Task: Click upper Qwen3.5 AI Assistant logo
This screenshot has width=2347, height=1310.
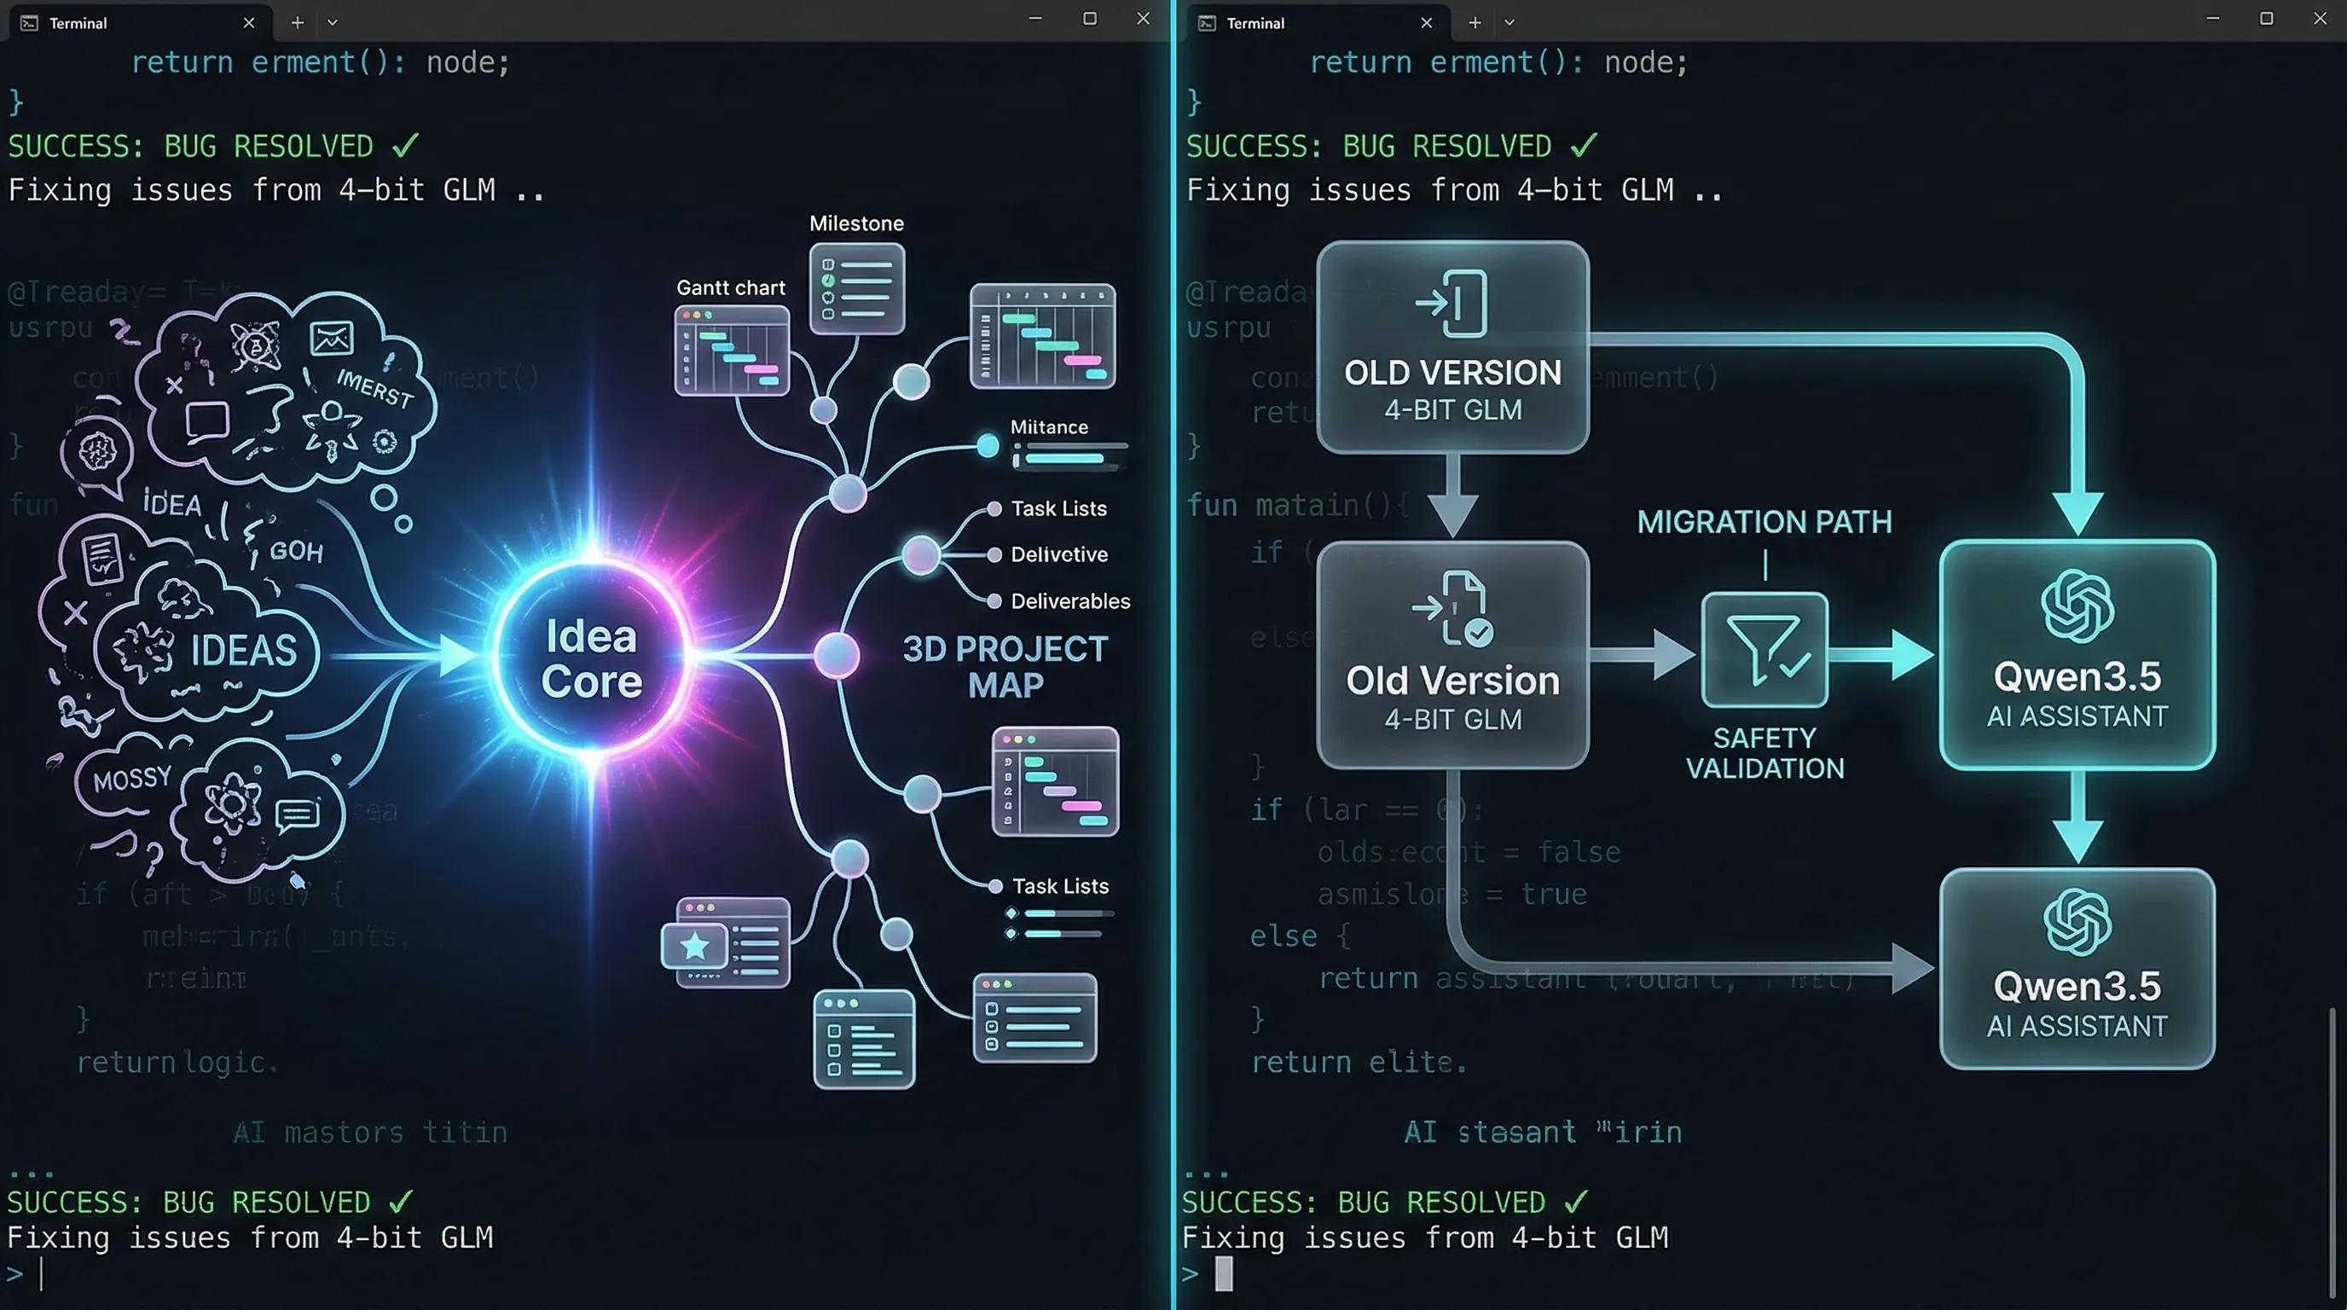Action: [2077, 606]
